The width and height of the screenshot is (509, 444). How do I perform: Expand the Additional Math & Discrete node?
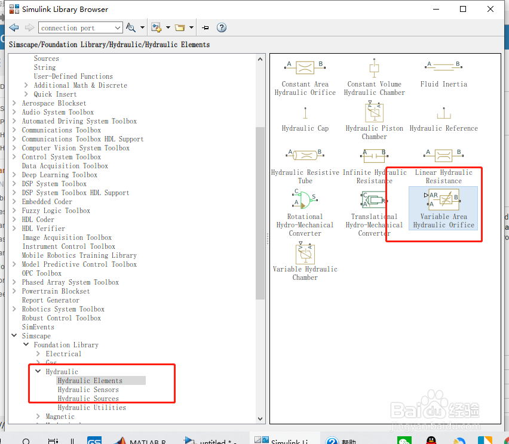(x=26, y=85)
